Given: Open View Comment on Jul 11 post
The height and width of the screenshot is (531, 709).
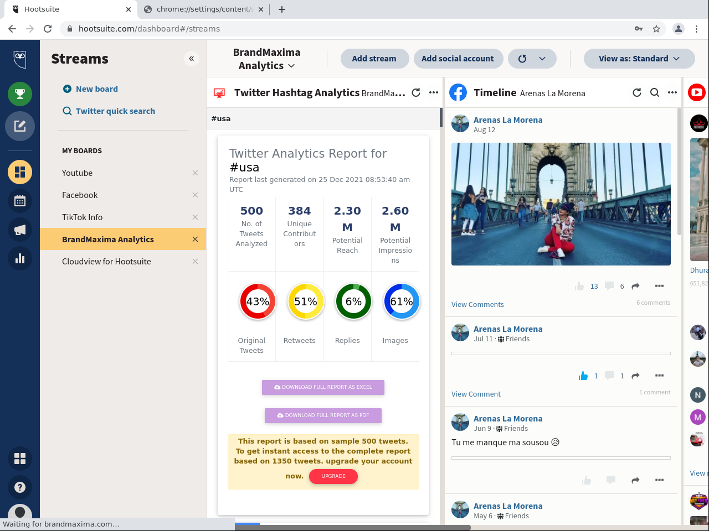Looking at the screenshot, I should click(x=476, y=394).
